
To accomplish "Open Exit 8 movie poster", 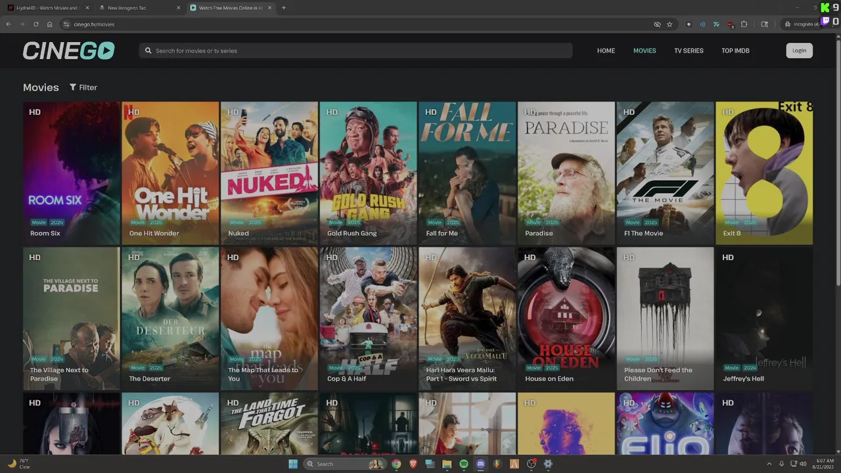I will (764, 173).
